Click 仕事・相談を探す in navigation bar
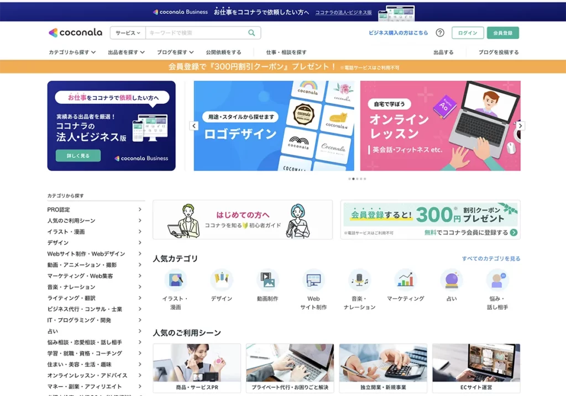 [286, 52]
